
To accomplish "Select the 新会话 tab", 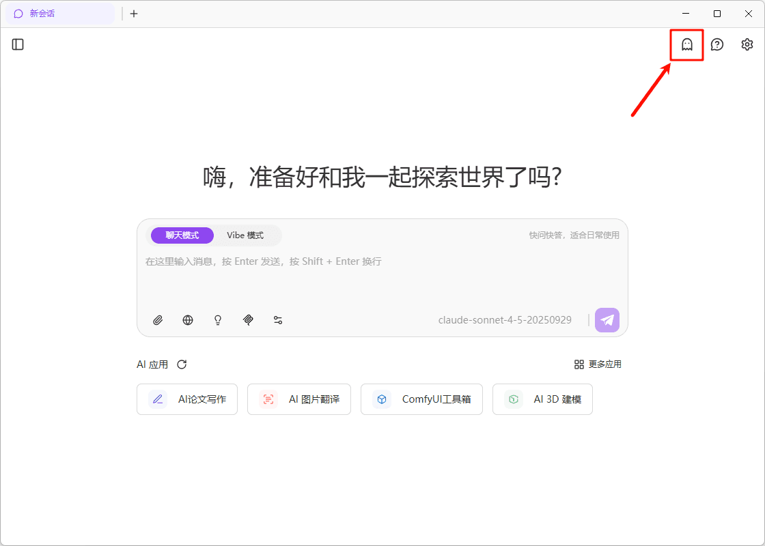I will pos(61,14).
